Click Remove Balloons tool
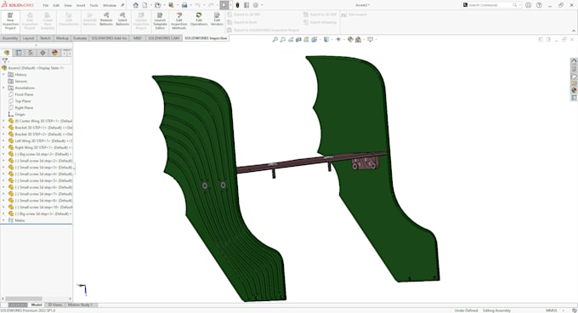578x313 pixels. tap(106, 20)
